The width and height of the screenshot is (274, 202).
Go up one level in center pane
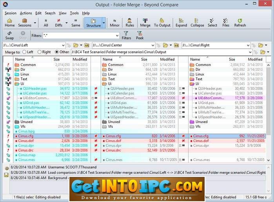point(176,45)
